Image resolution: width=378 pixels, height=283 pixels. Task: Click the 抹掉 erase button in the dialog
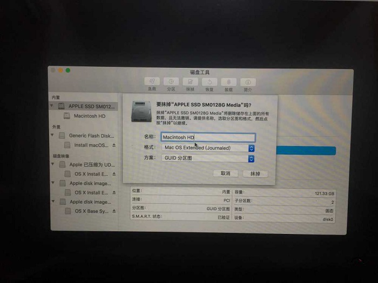point(255,174)
